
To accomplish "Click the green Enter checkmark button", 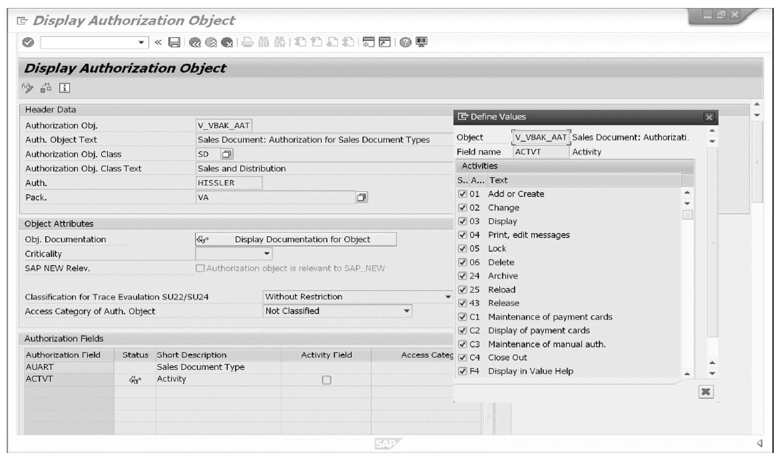I will 28,43.
